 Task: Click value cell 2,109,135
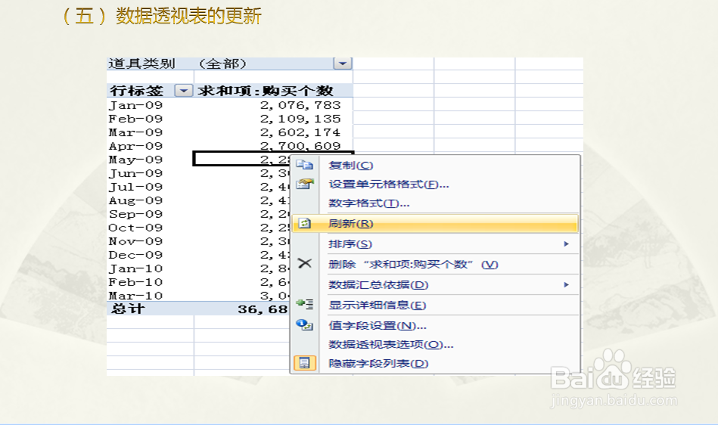click(x=300, y=119)
